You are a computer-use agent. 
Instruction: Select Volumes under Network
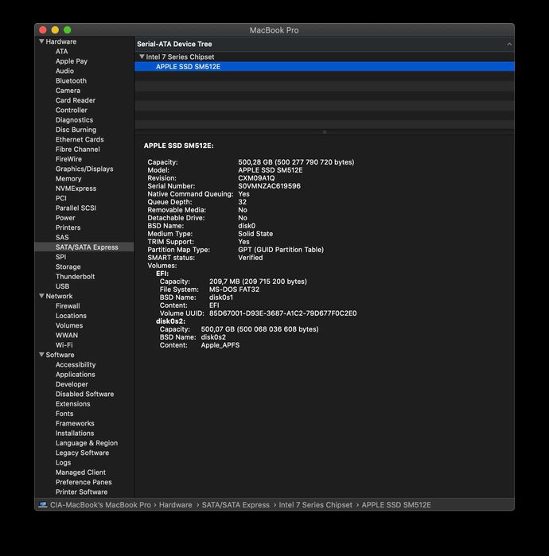[x=69, y=325]
